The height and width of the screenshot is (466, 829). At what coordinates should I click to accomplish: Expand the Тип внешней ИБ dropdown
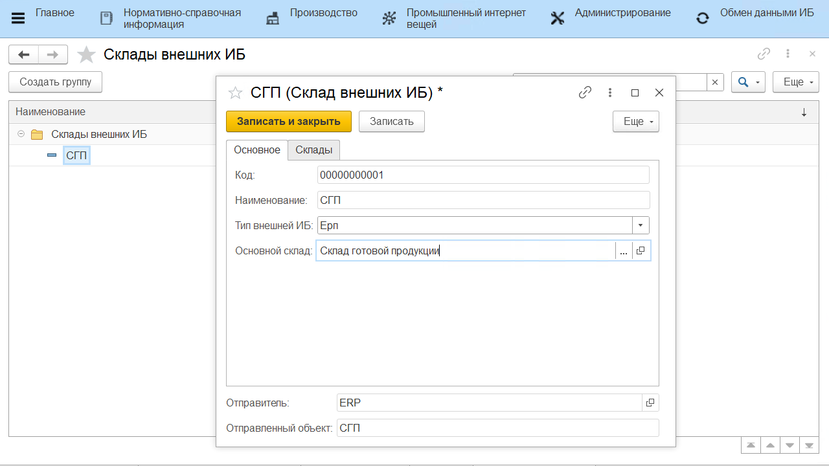(641, 225)
